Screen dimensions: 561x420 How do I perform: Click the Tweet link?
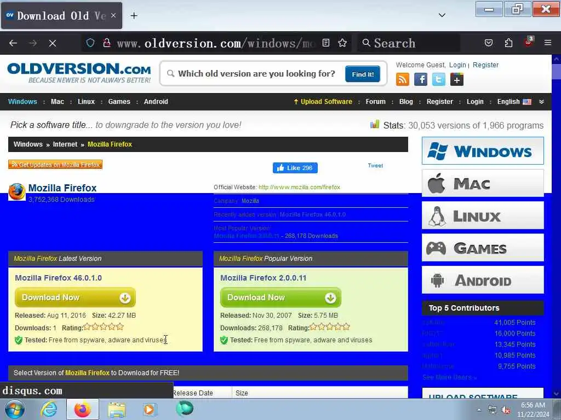375,165
